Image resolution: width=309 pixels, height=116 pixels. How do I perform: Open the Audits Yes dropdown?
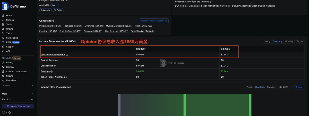click(x=55, y=5)
